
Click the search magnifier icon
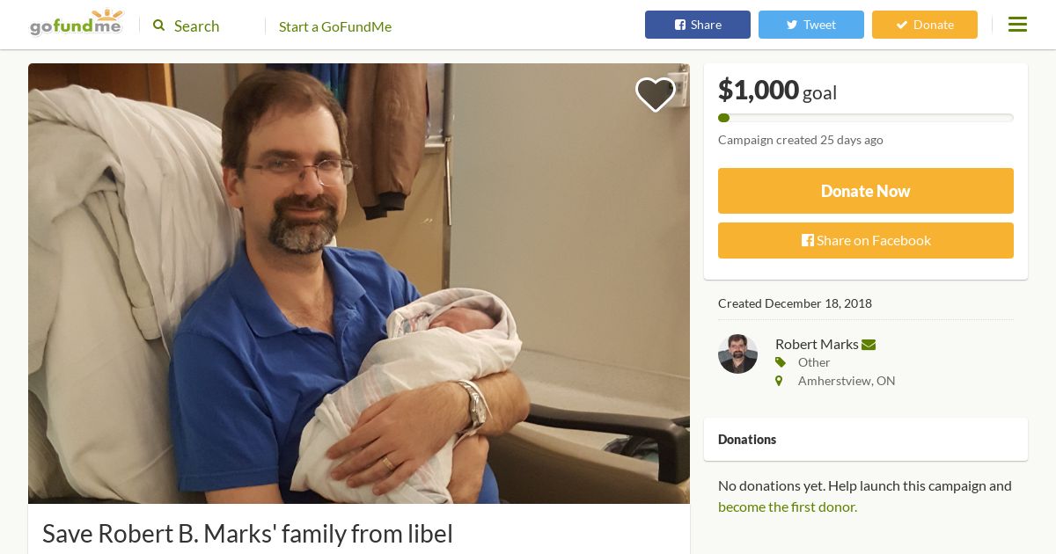click(159, 26)
